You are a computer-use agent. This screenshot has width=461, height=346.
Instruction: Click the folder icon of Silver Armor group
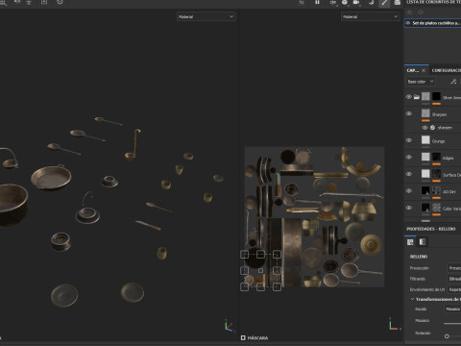pos(416,97)
